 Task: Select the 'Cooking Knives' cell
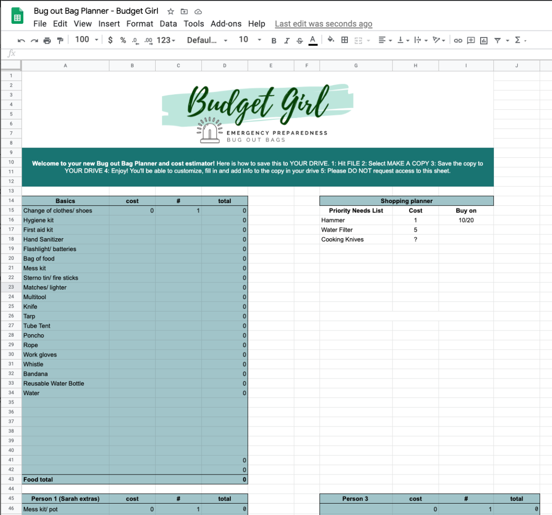(356, 240)
